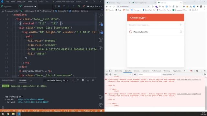207x116 pixels.
Task: Click the Chrome address bar showing localhost
Action: pyautogui.click(x=133, y=6)
